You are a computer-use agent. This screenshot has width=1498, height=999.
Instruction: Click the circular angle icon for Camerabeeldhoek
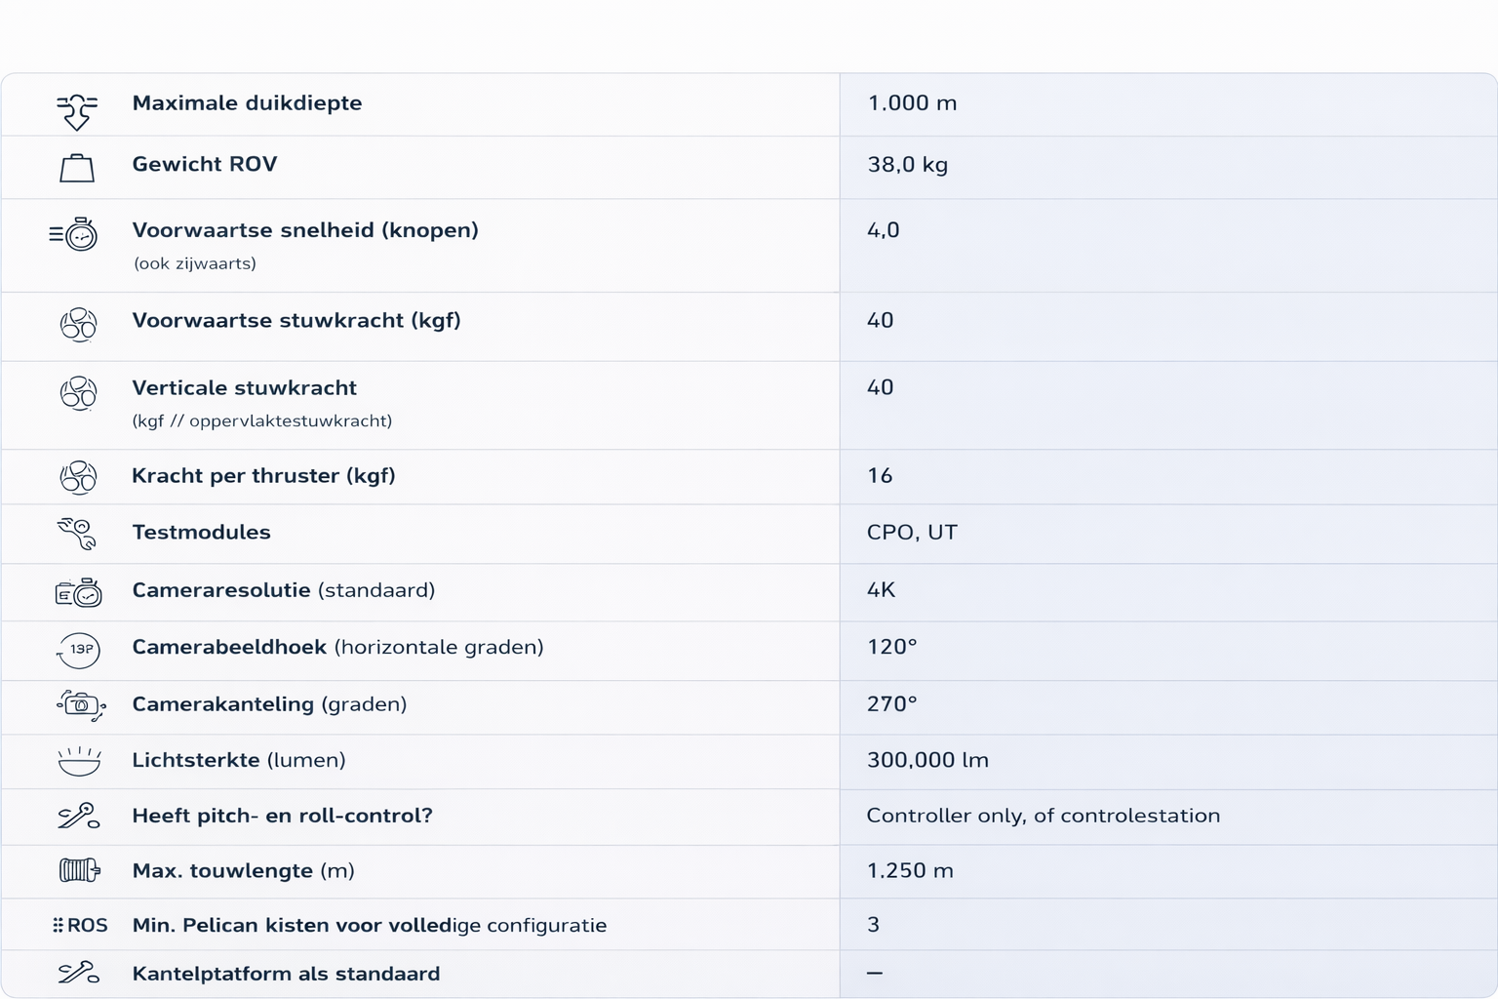click(x=79, y=650)
